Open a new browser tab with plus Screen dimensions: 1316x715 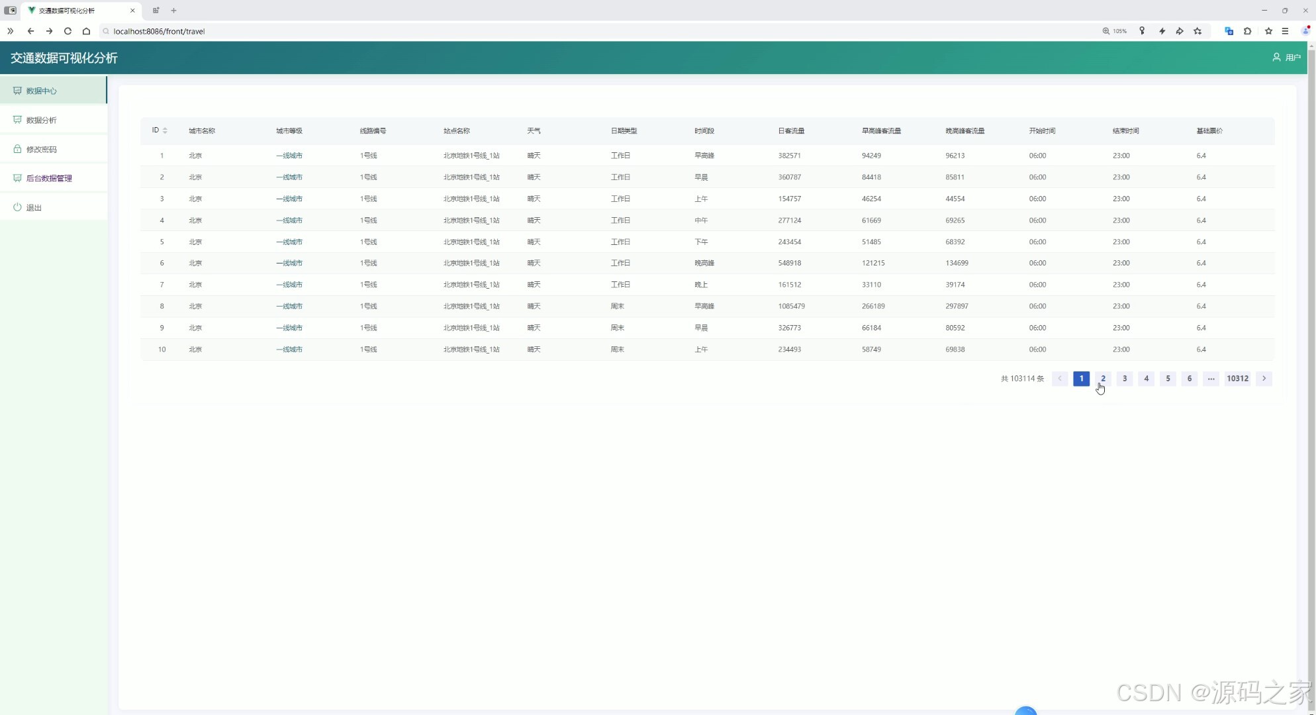point(173,11)
